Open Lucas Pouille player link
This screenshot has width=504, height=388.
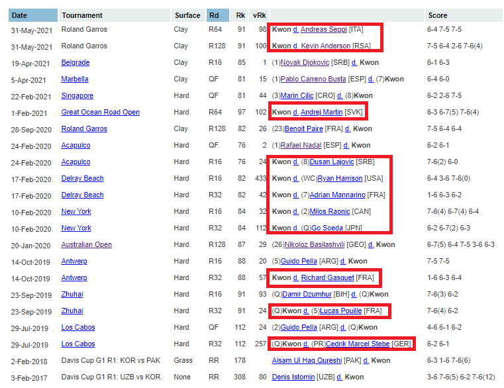tap(340, 311)
